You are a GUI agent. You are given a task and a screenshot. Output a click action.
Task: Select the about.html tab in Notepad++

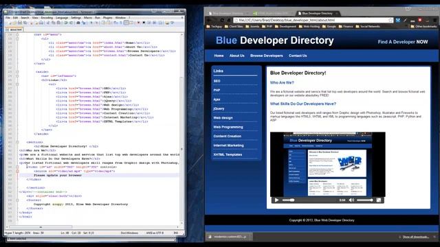coord(14,30)
